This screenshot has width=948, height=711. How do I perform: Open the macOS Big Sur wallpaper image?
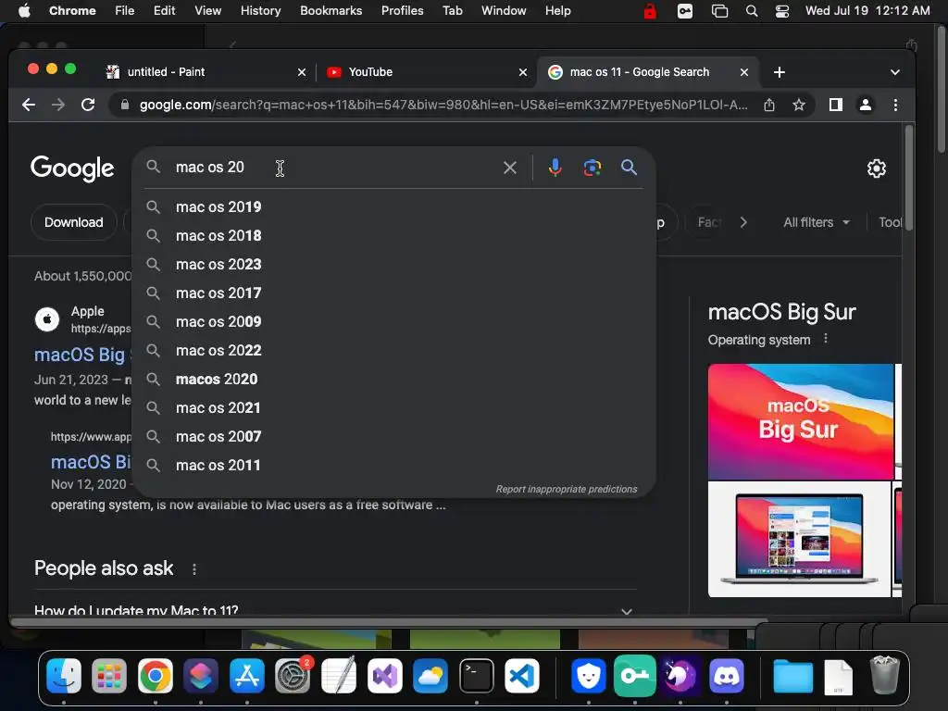pyautogui.click(x=801, y=421)
